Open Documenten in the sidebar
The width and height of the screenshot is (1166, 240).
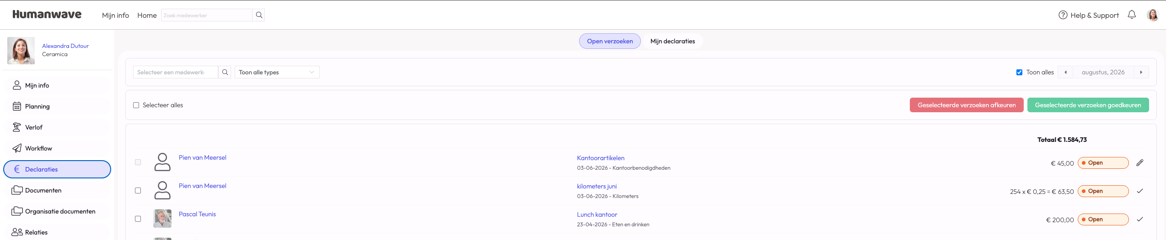(x=57, y=190)
